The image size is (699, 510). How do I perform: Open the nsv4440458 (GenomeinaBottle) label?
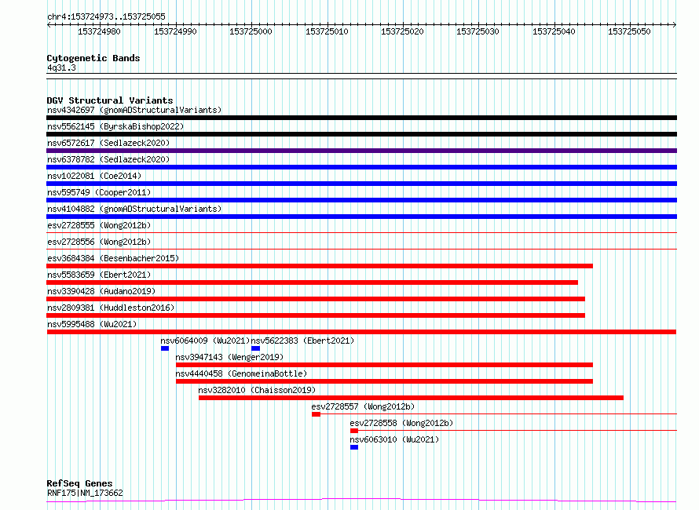[241, 373]
